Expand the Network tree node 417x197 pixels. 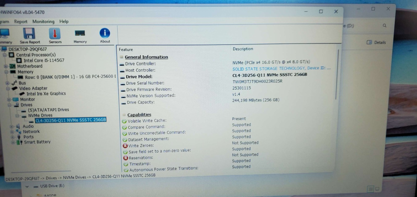click(x=12, y=132)
